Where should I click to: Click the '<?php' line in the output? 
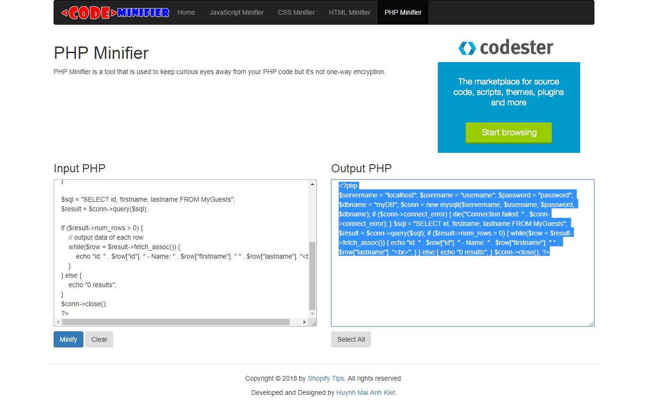pos(349,186)
